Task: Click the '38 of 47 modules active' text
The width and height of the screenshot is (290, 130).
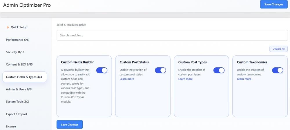Action: coord(71,25)
